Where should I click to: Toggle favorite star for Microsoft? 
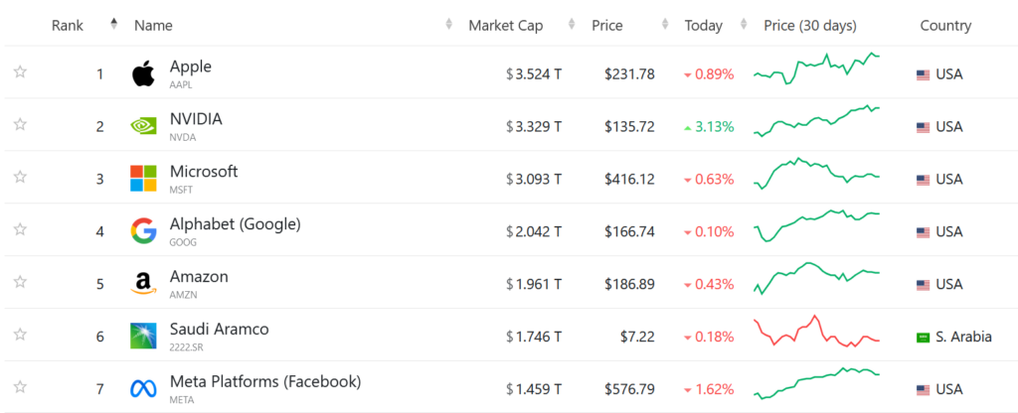coord(20,177)
